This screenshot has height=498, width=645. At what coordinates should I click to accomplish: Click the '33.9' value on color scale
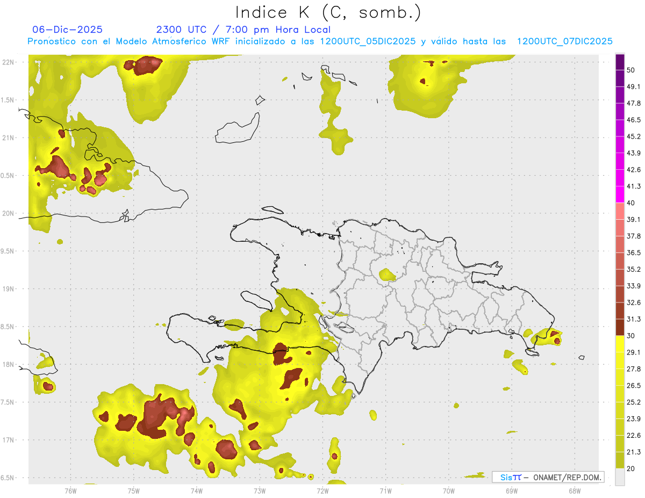tap(634, 286)
